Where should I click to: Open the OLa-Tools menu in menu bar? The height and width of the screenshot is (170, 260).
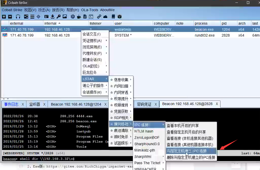coord(90,10)
